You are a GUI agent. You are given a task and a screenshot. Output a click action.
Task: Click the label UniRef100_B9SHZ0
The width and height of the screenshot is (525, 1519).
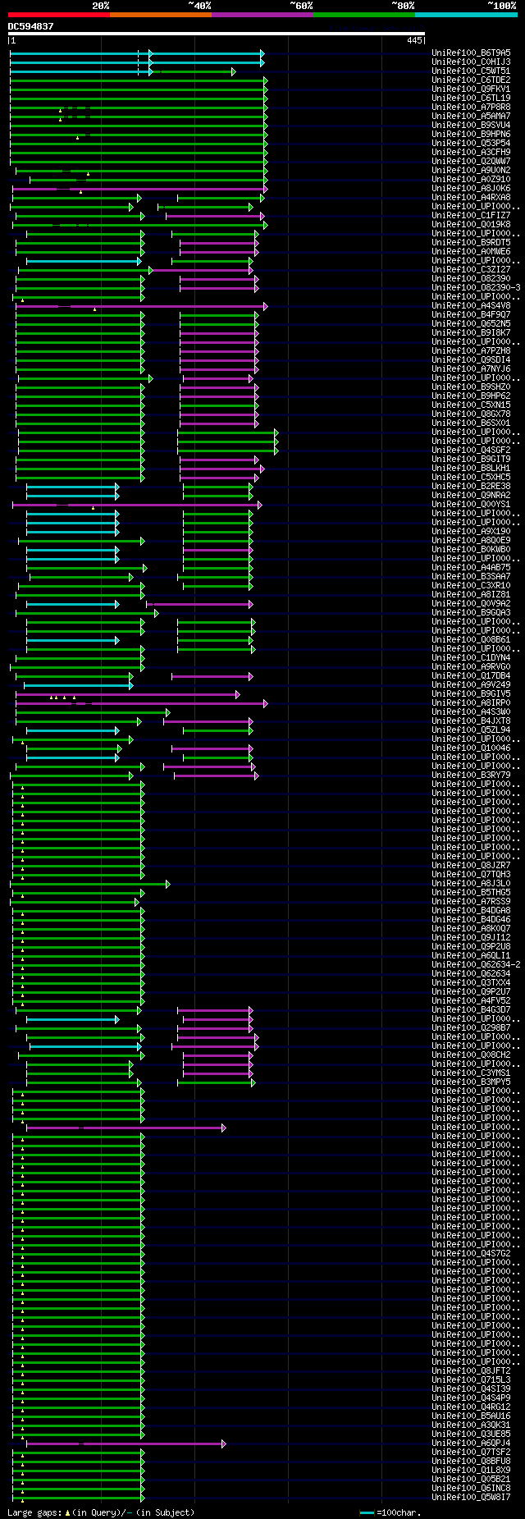471,387
